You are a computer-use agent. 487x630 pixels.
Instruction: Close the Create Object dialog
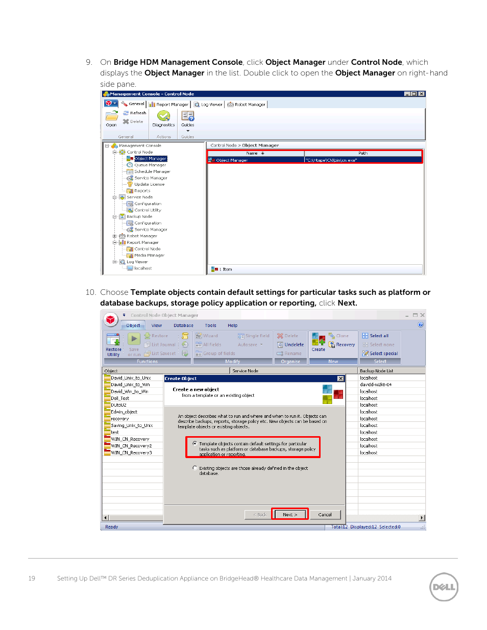point(340,379)
